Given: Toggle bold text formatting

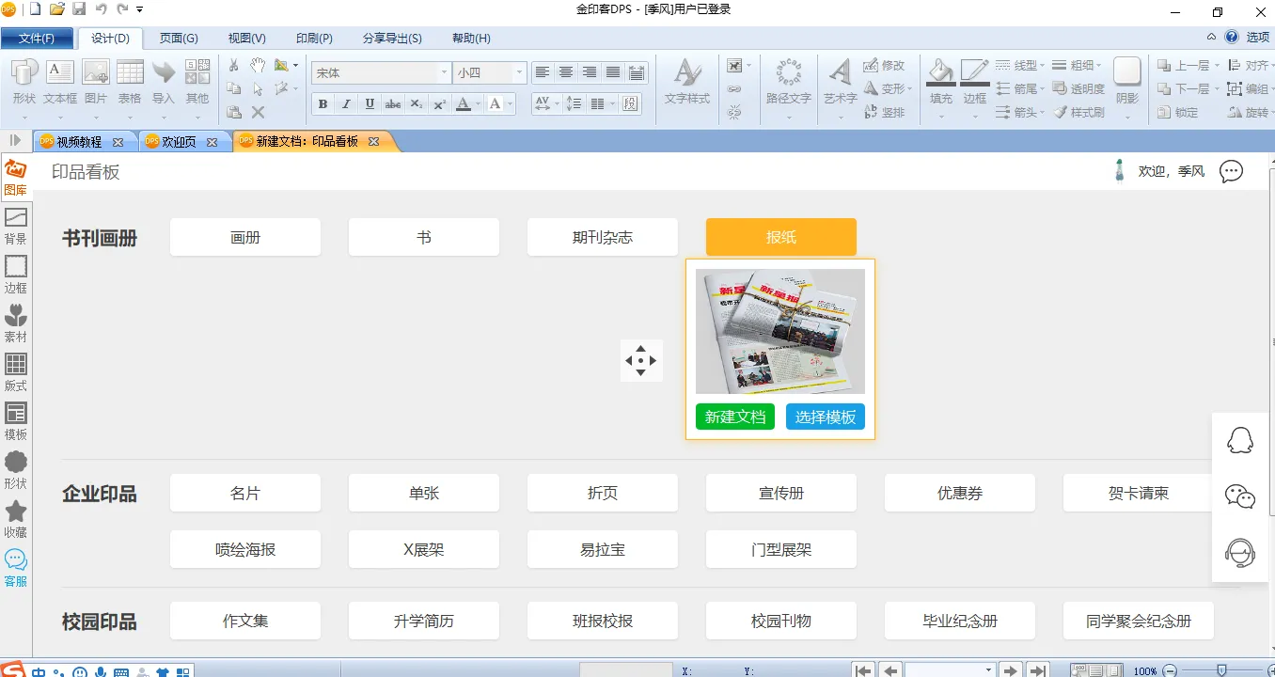Looking at the screenshot, I should (x=323, y=104).
